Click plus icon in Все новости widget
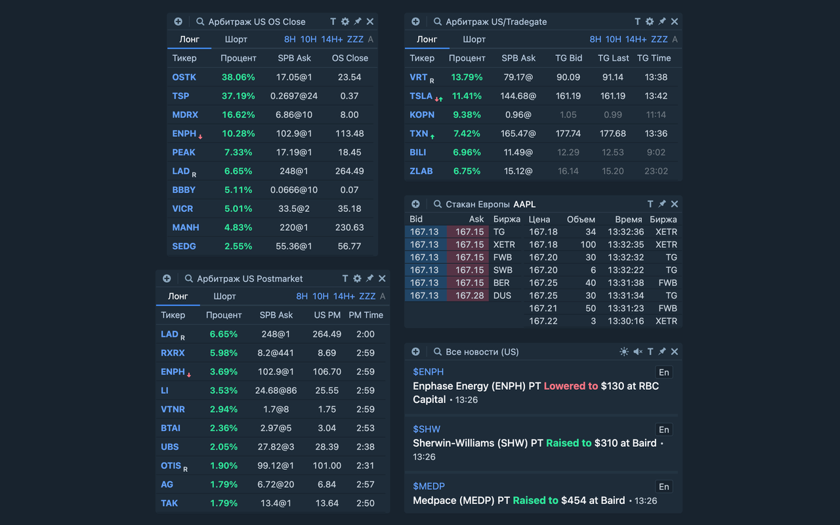Image resolution: width=840 pixels, height=525 pixels. click(415, 352)
